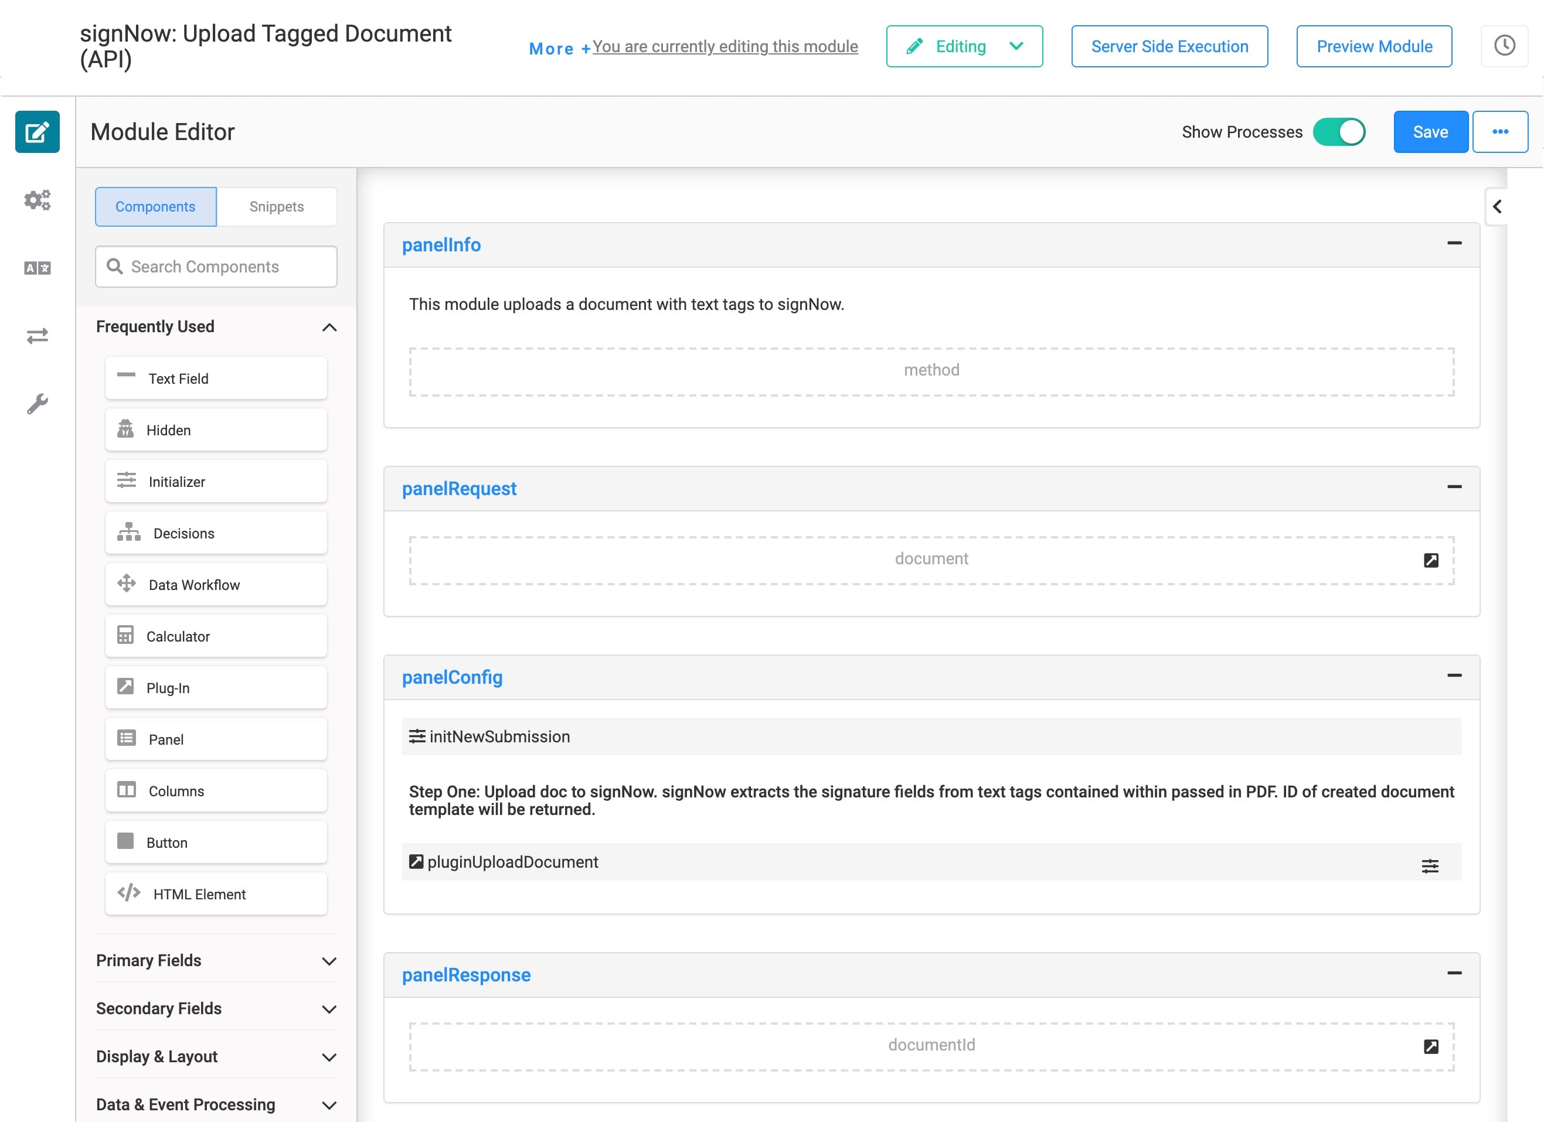The image size is (1544, 1122).
Task: Open module settings gears icon
Action: click(38, 200)
